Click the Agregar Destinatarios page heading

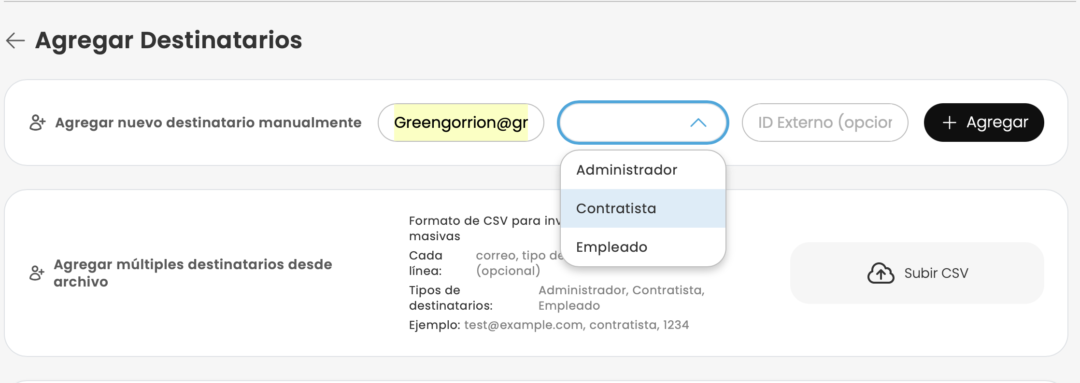169,40
